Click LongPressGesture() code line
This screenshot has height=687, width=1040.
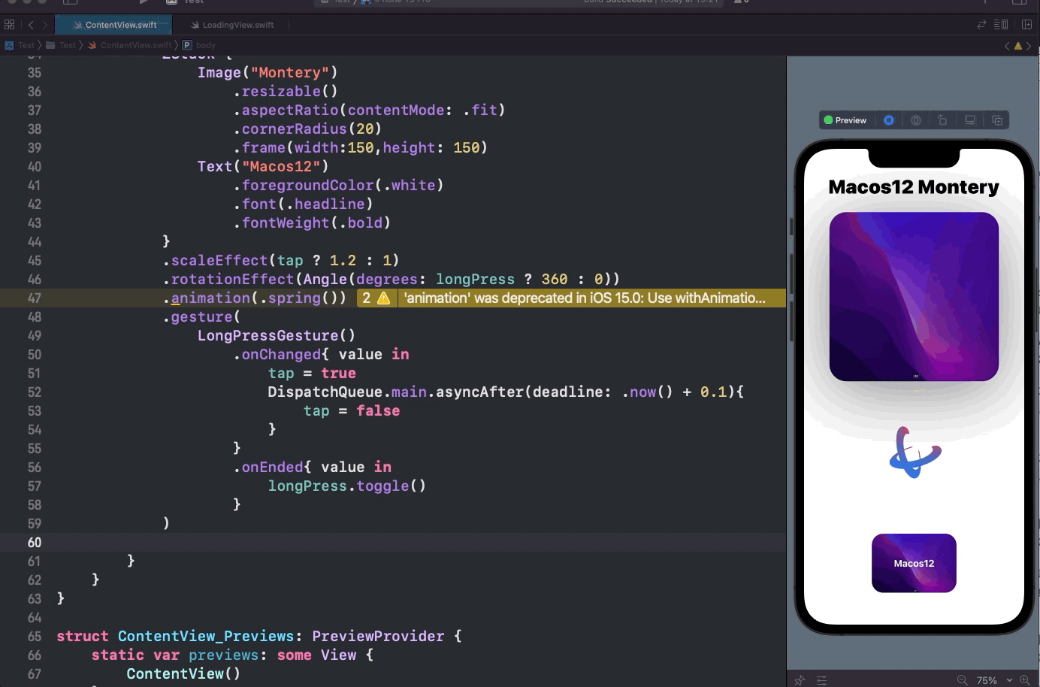[277, 336]
